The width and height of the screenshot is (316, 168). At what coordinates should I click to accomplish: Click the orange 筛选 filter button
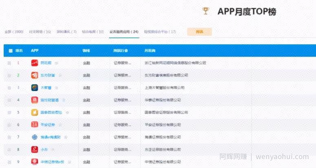(x=199, y=32)
